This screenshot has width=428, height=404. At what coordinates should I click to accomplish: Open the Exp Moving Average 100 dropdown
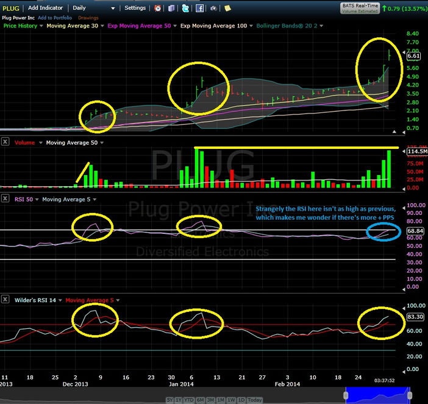pyautogui.click(x=251, y=26)
